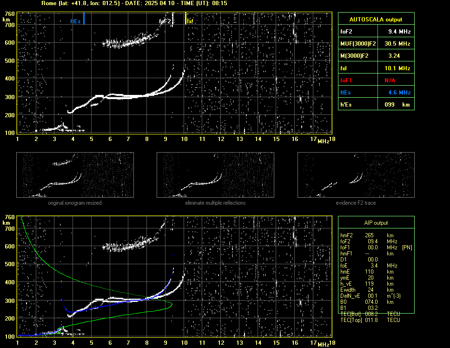Click the fxI label in AUTOSCALA table
The image size is (450, 348).
[344, 68]
